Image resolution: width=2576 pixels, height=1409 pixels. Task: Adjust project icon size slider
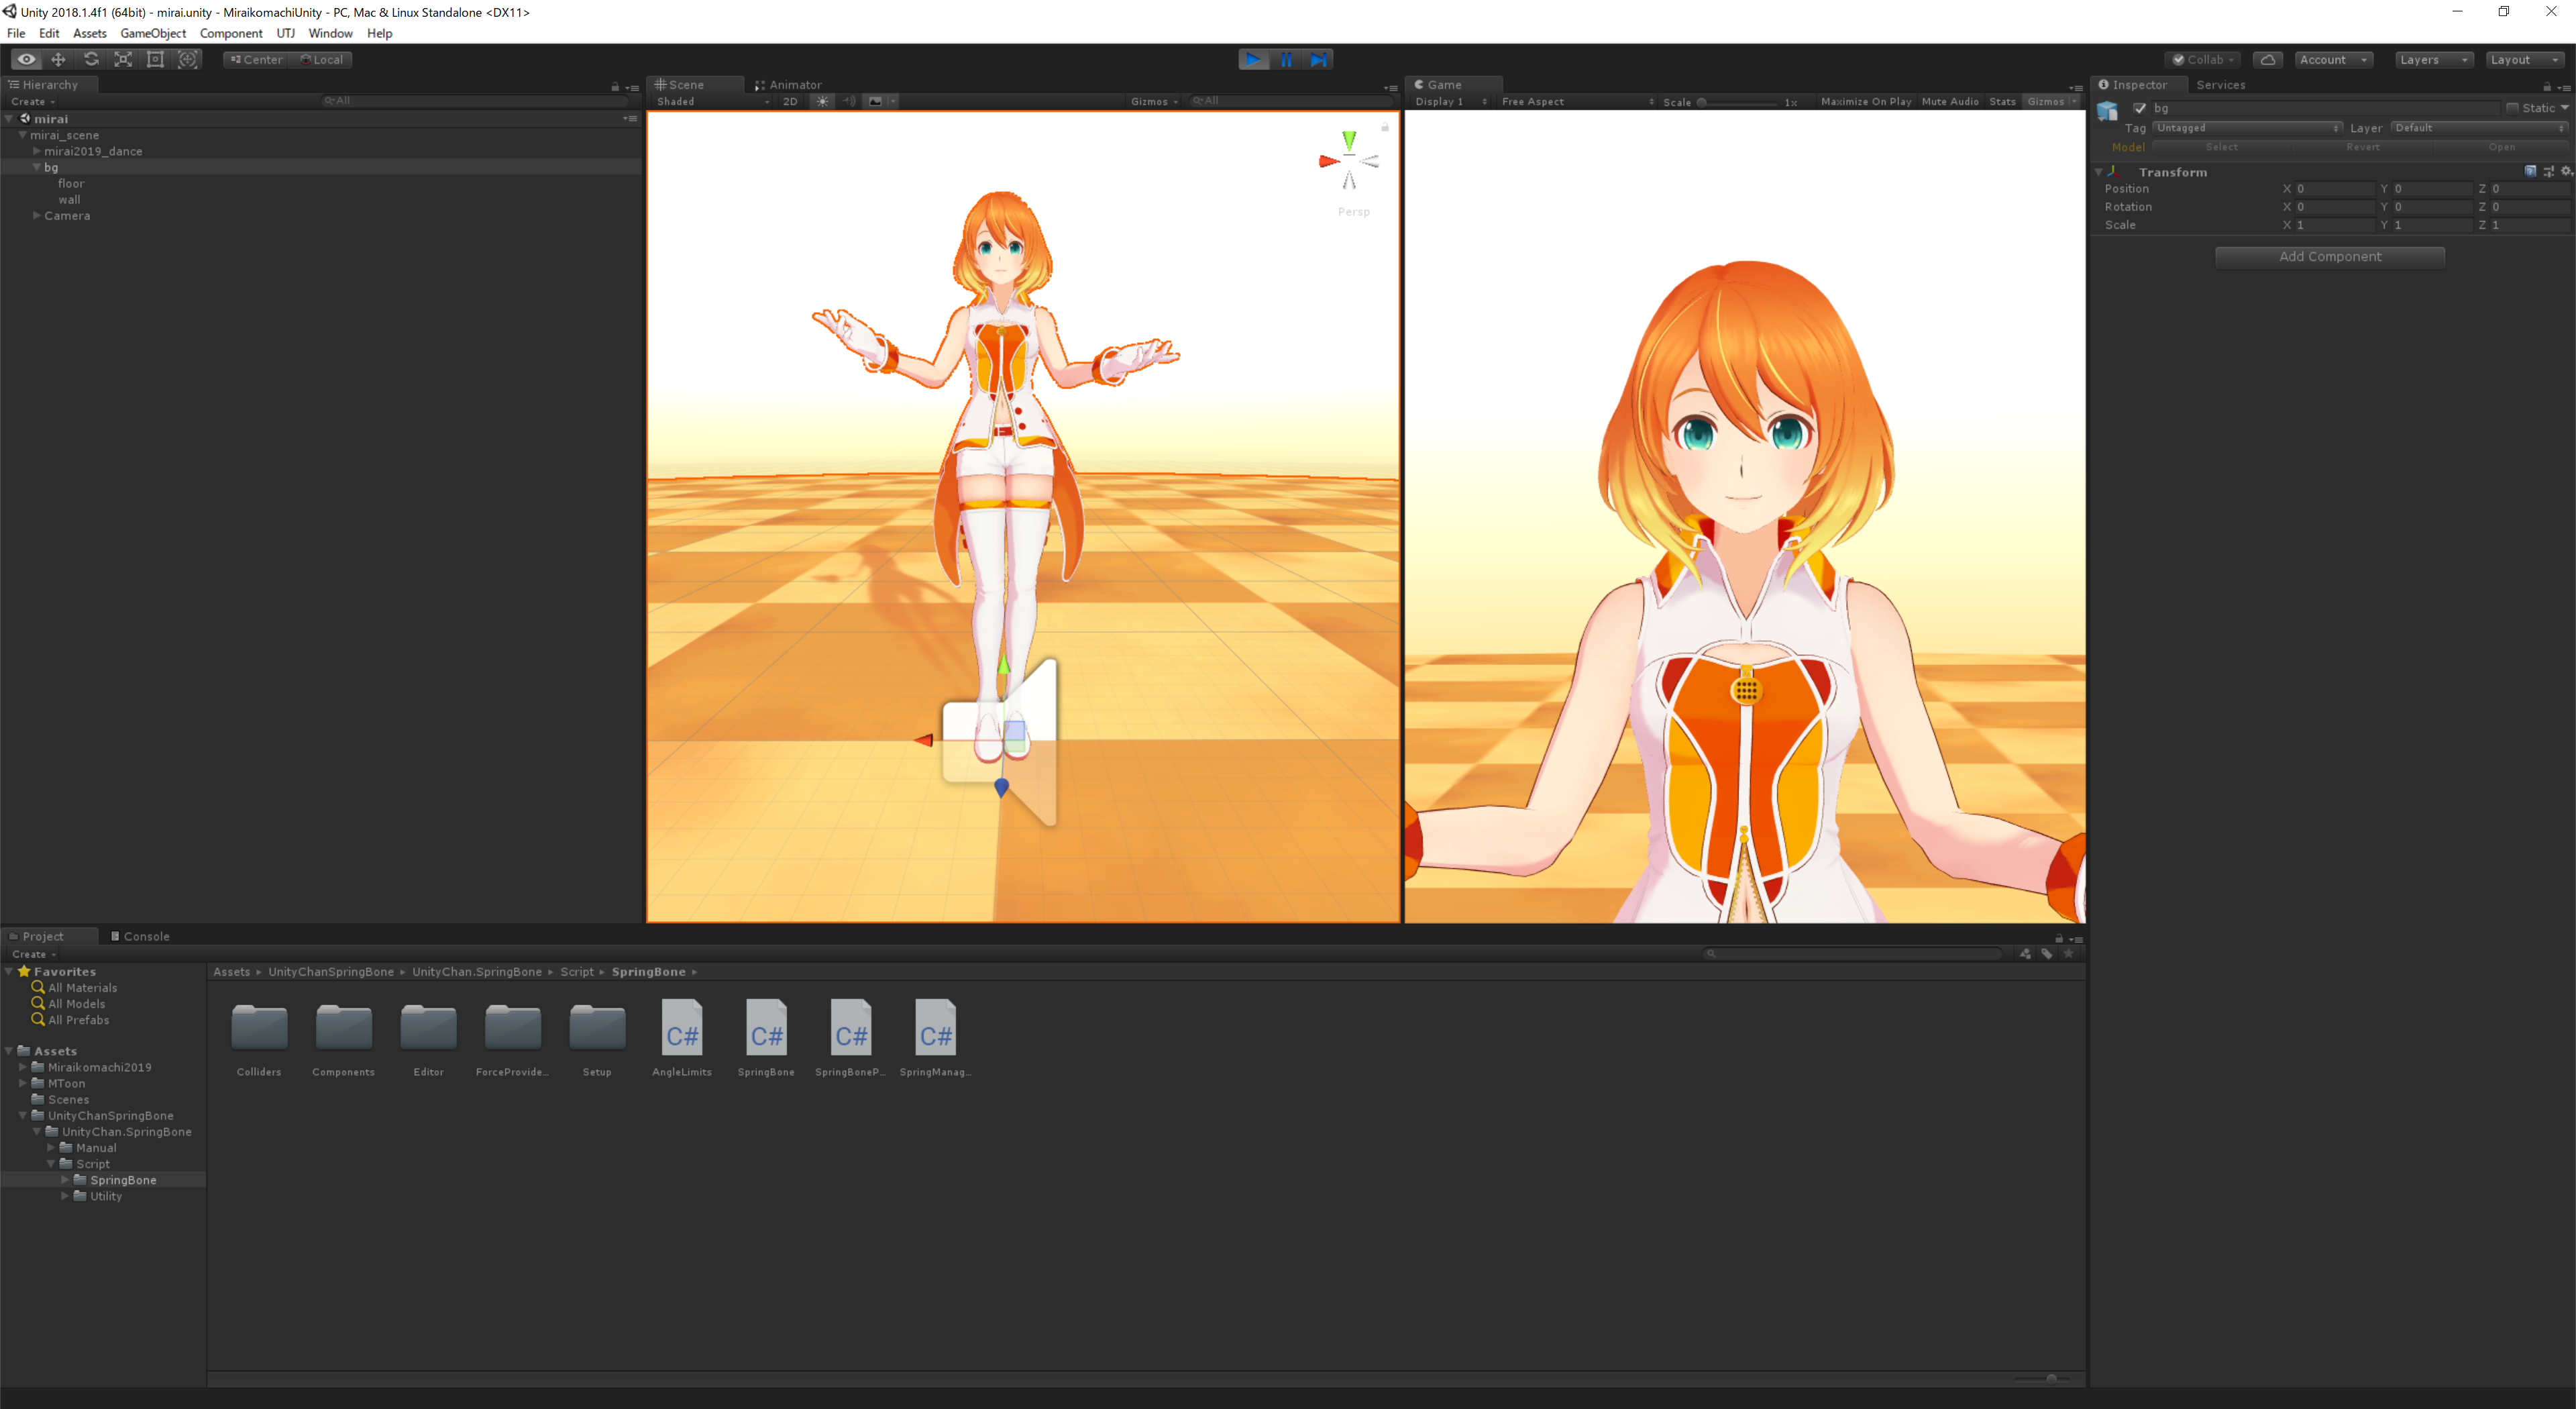coord(2043,1378)
